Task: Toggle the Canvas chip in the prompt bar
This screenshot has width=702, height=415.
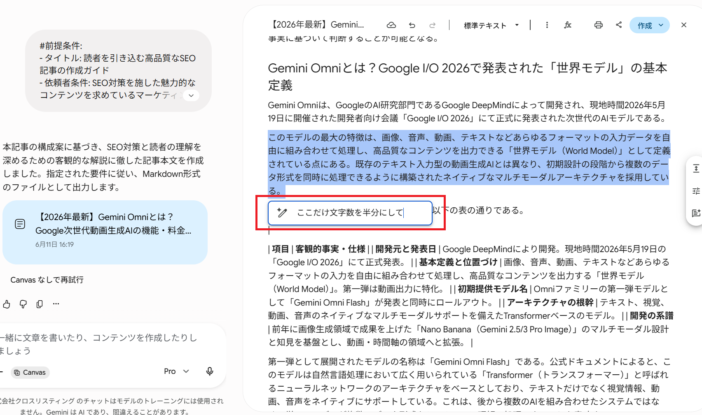Action: [30, 372]
